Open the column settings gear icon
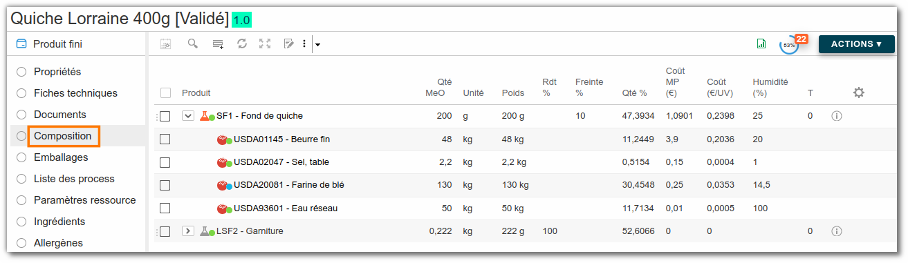The image size is (908, 263). (x=859, y=92)
